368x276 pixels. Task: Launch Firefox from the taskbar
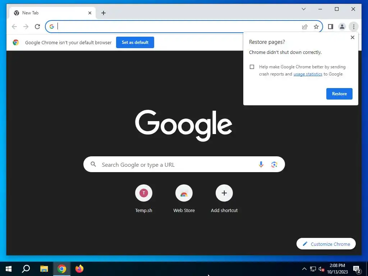point(79,269)
